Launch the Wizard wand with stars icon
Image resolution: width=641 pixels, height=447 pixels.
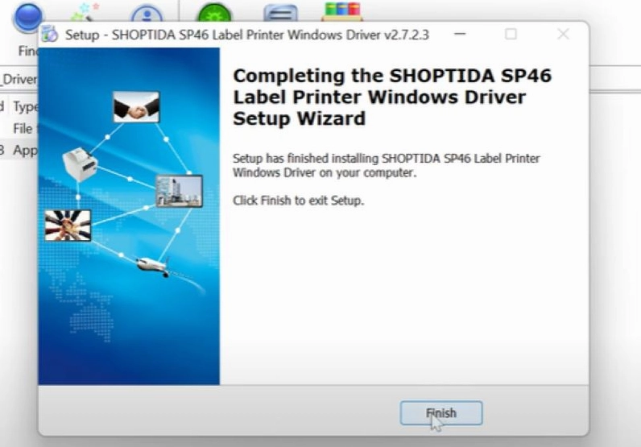tap(85, 12)
